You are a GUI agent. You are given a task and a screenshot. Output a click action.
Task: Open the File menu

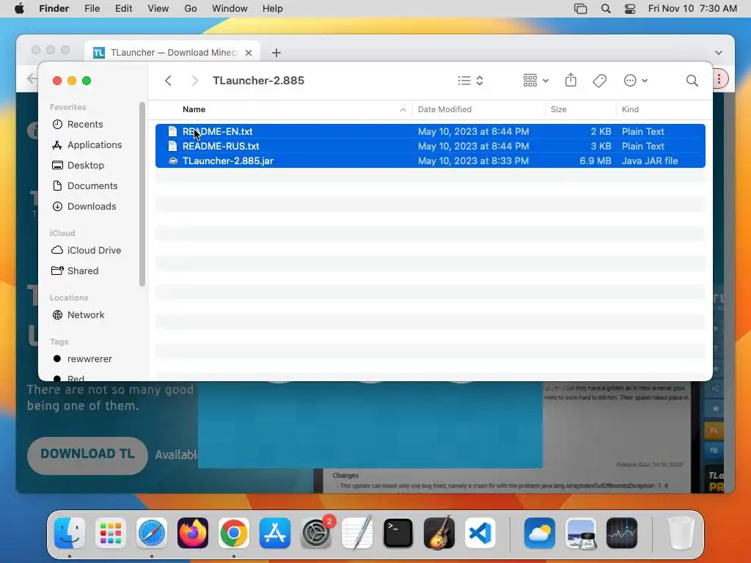click(92, 9)
